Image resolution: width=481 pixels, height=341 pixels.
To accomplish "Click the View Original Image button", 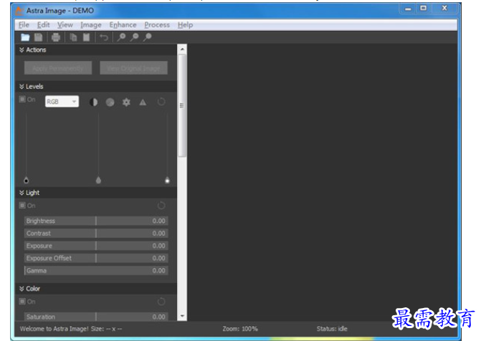I will (133, 68).
